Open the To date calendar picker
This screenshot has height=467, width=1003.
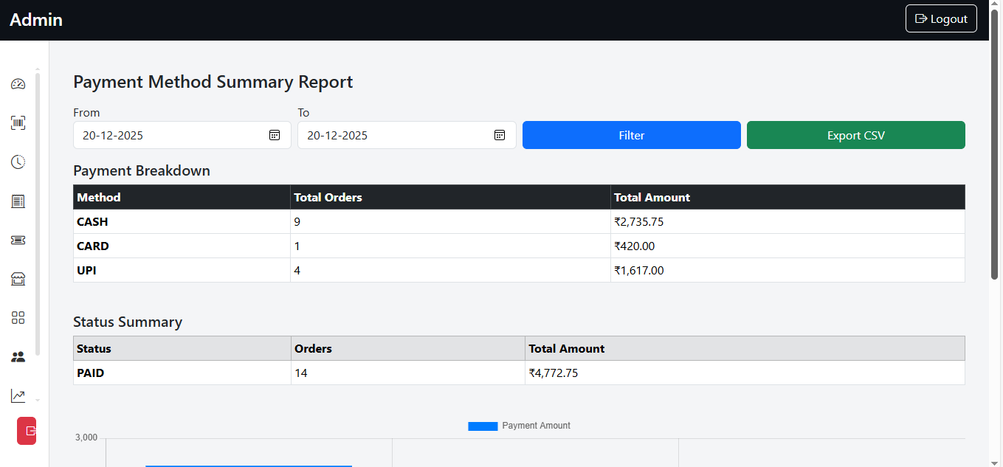point(499,135)
